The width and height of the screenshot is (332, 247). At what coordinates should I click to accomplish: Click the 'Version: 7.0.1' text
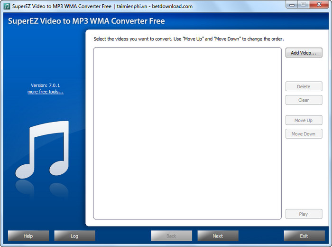click(46, 85)
